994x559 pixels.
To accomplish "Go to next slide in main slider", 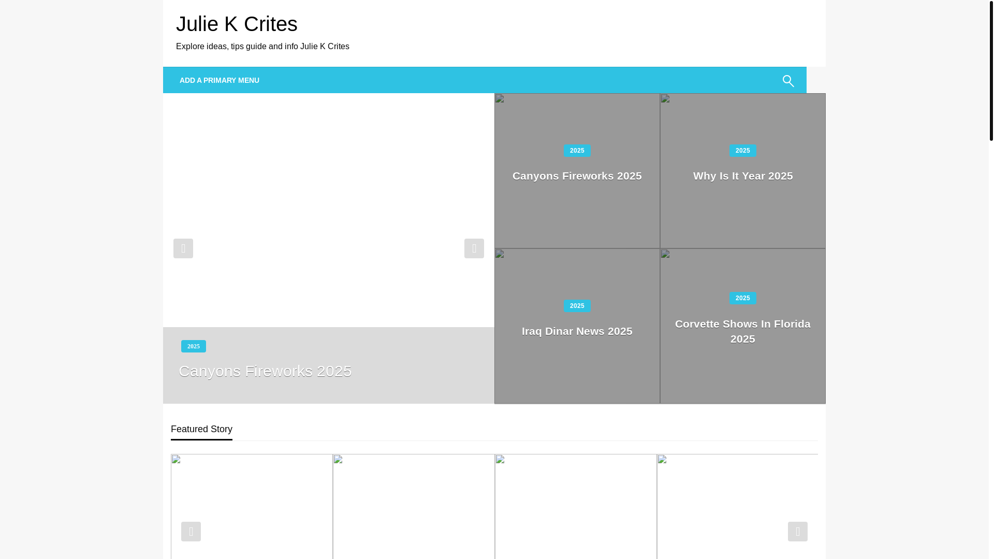I will [x=474, y=248].
